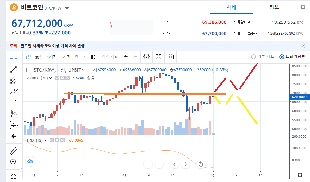Collapse the BTC/KRW legend with minus box
This screenshot has width=310, height=182.
[29, 70]
